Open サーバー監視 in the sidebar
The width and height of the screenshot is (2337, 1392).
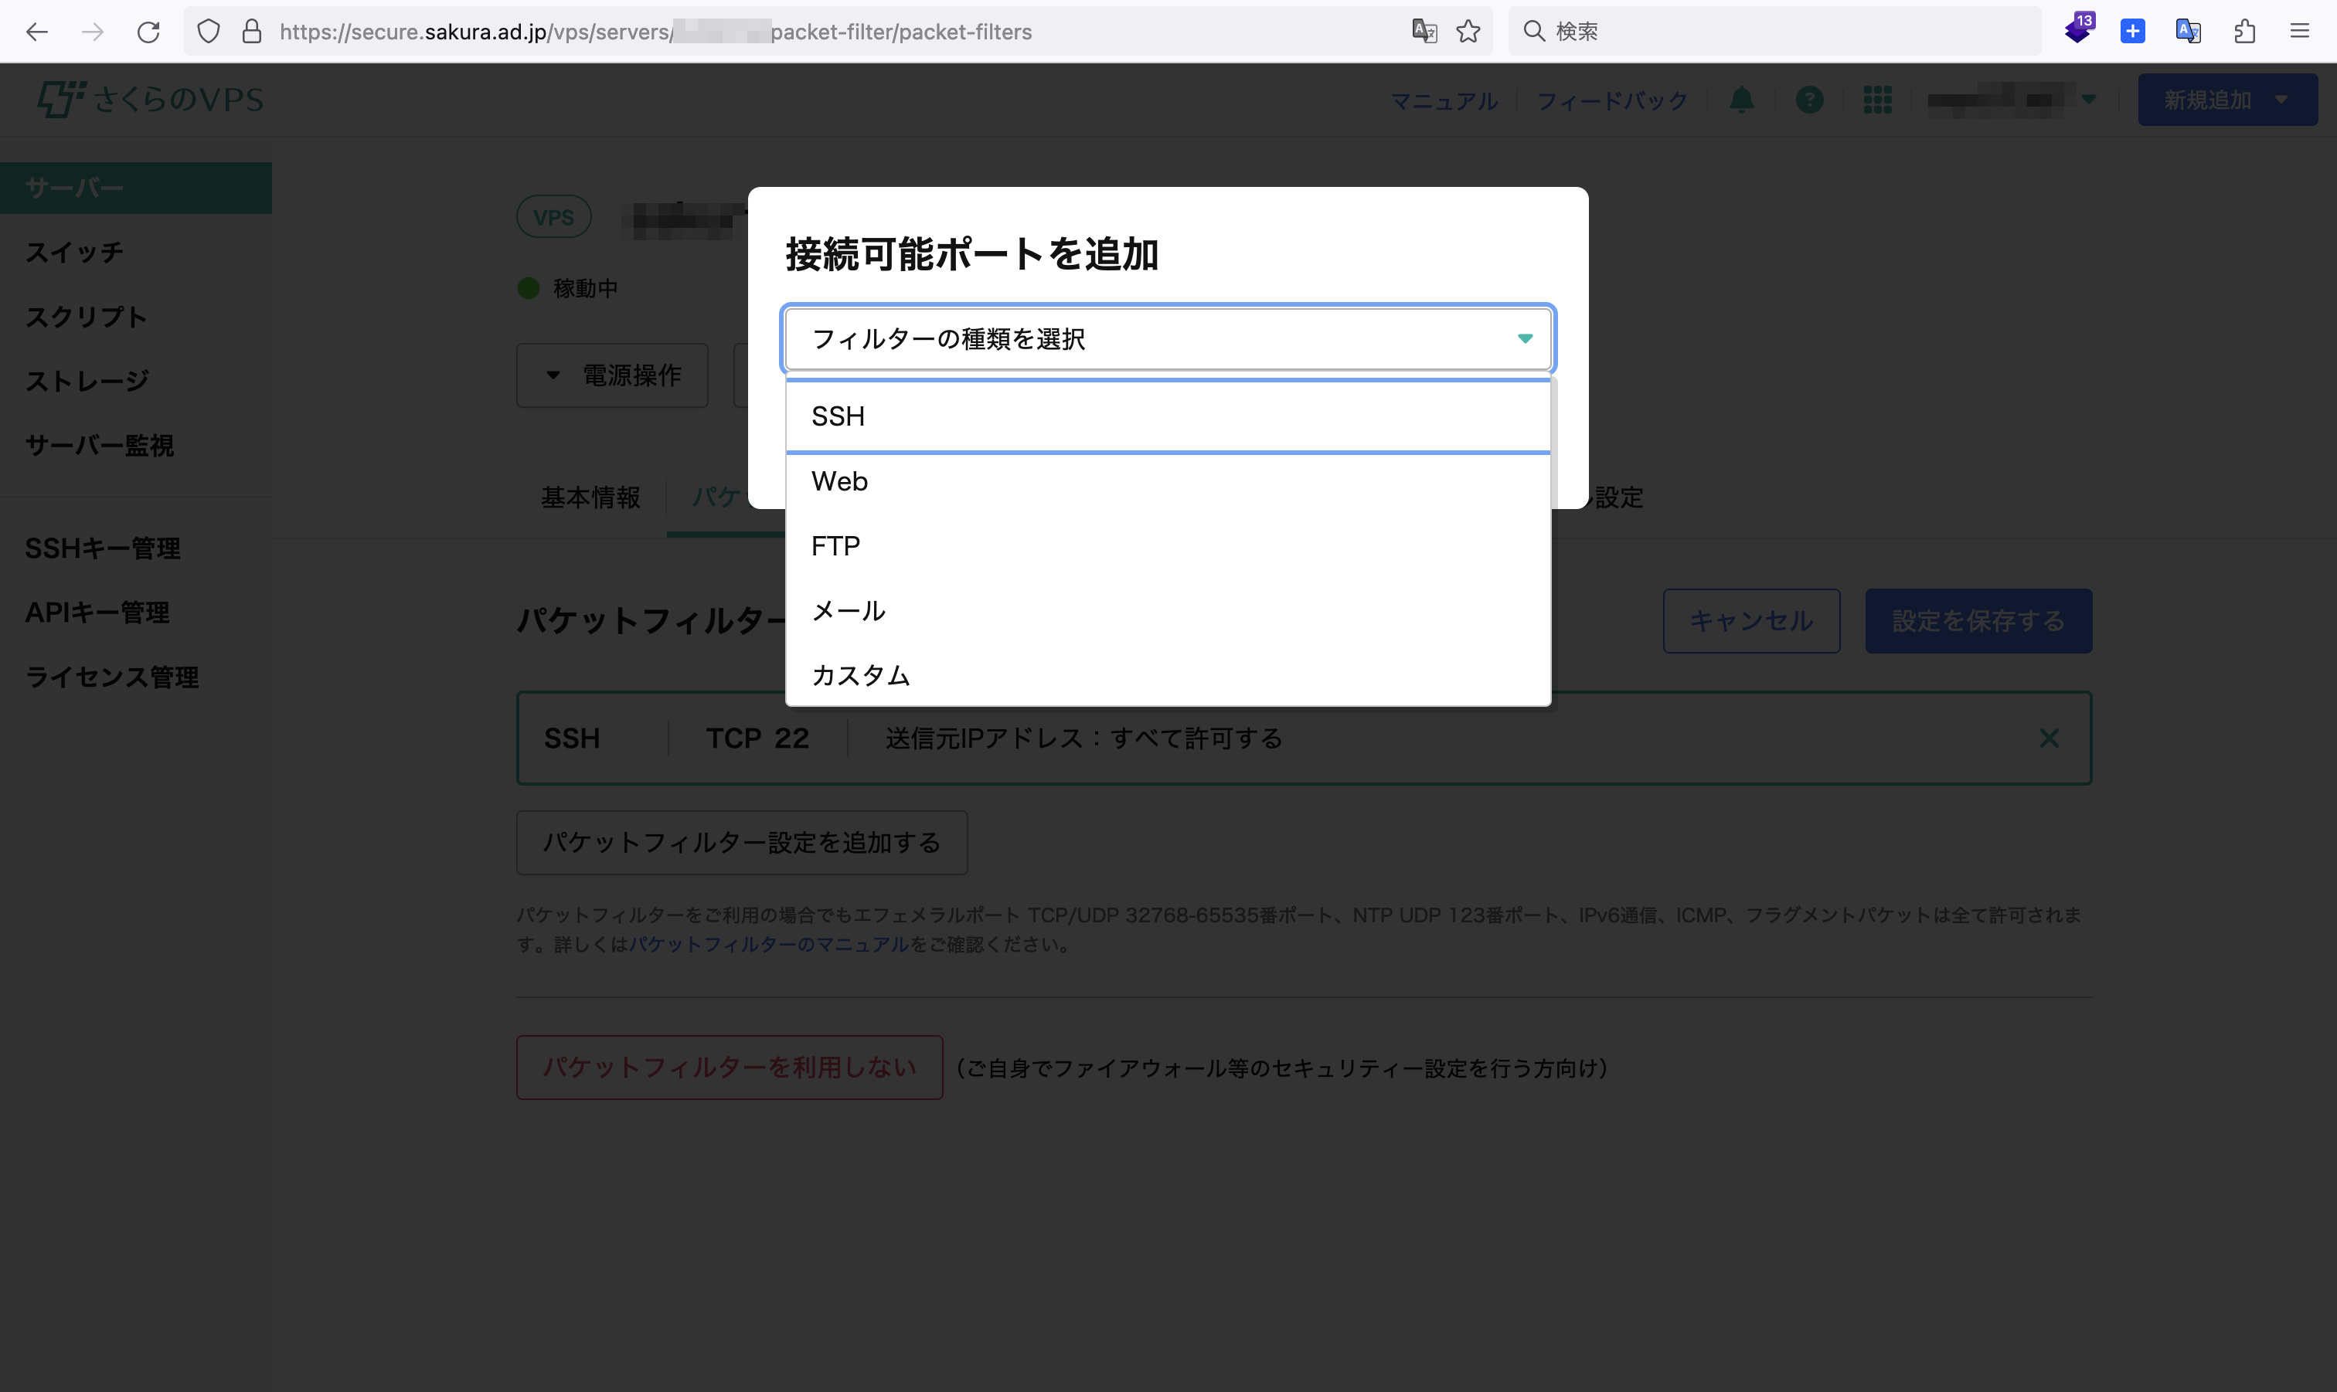tap(100, 446)
